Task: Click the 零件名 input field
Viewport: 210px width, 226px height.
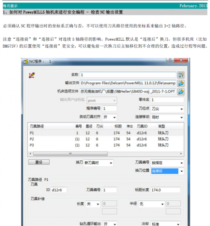Action: [x=167, y=100]
